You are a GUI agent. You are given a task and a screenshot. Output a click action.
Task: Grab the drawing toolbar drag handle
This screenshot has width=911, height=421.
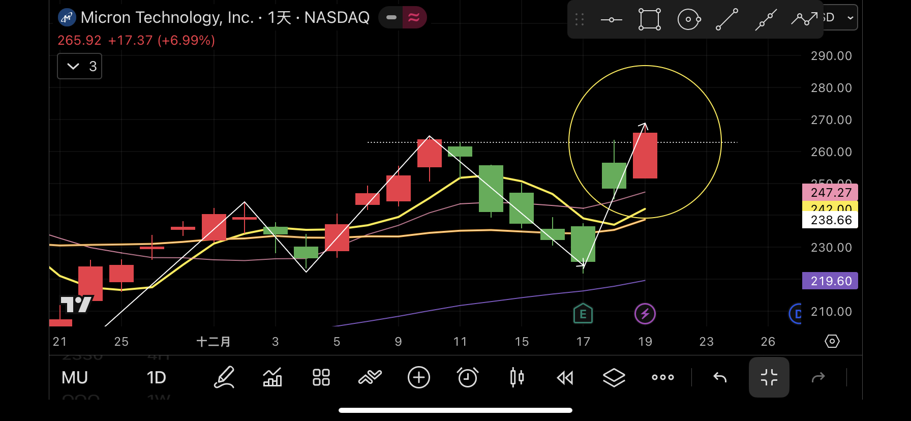point(579,20)
